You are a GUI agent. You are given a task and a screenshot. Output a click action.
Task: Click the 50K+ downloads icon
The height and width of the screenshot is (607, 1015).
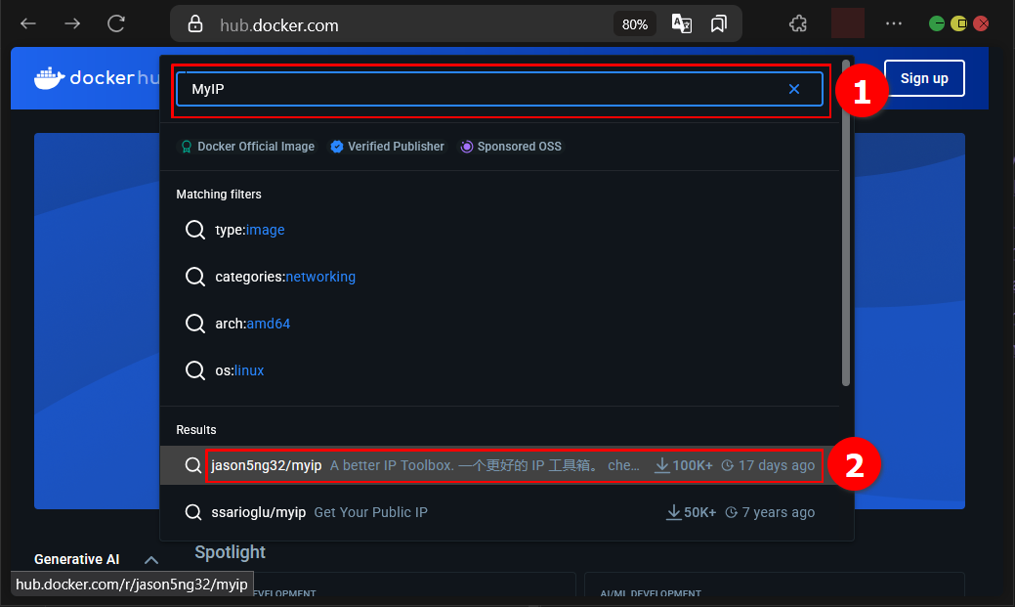674,512
